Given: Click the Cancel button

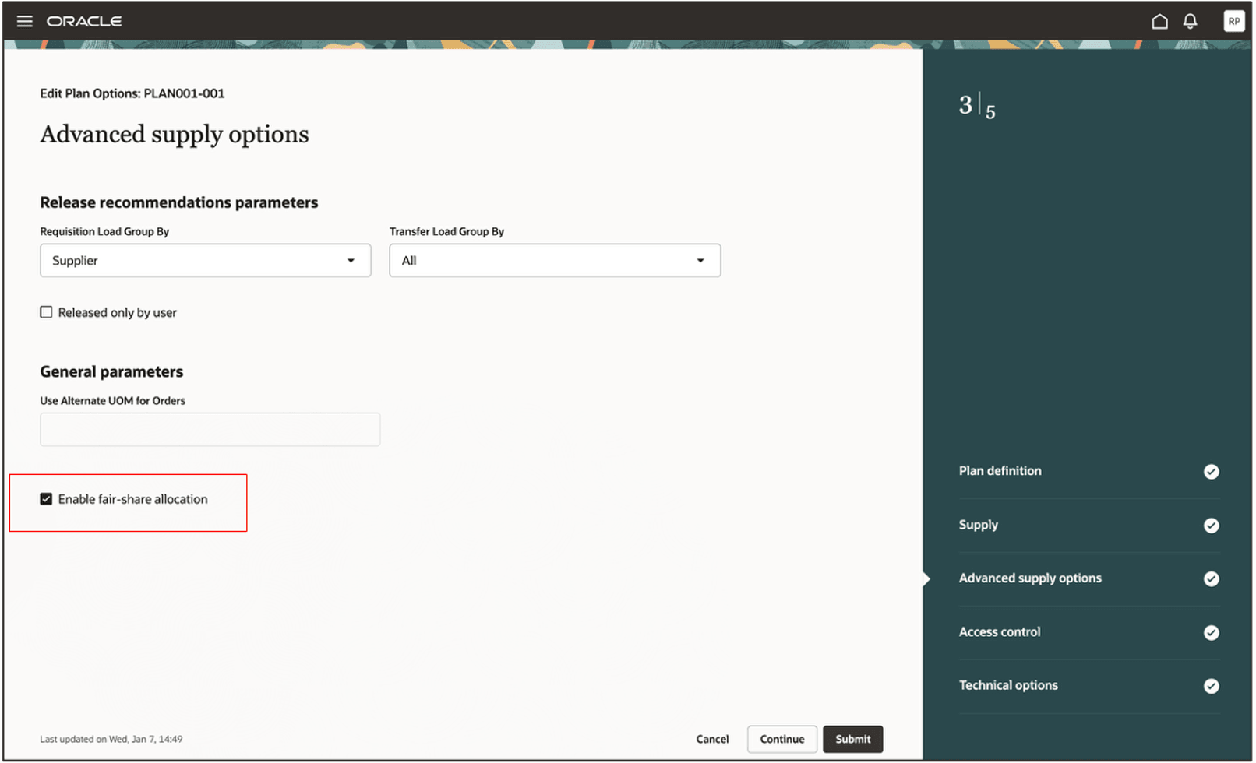Looking at the screenshot, I should (x=712, y=739).
